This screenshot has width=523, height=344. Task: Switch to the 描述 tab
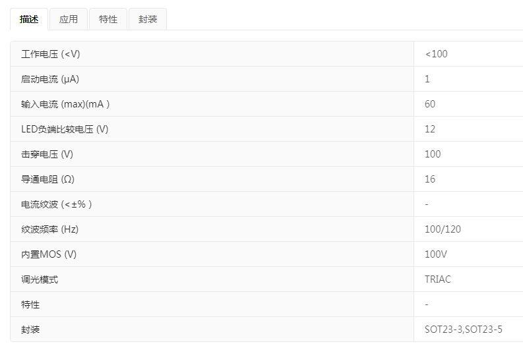tap(29, 19)
